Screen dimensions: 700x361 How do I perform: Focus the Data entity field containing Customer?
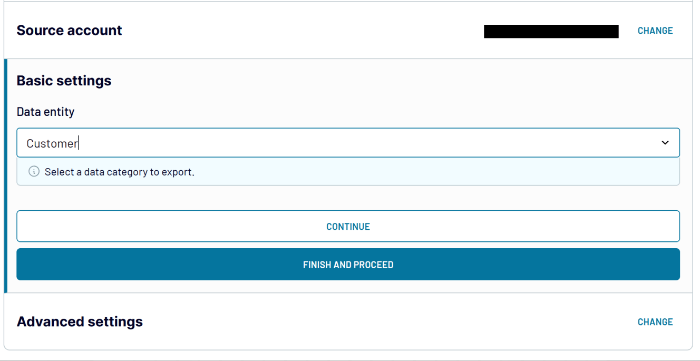(348, 143)
